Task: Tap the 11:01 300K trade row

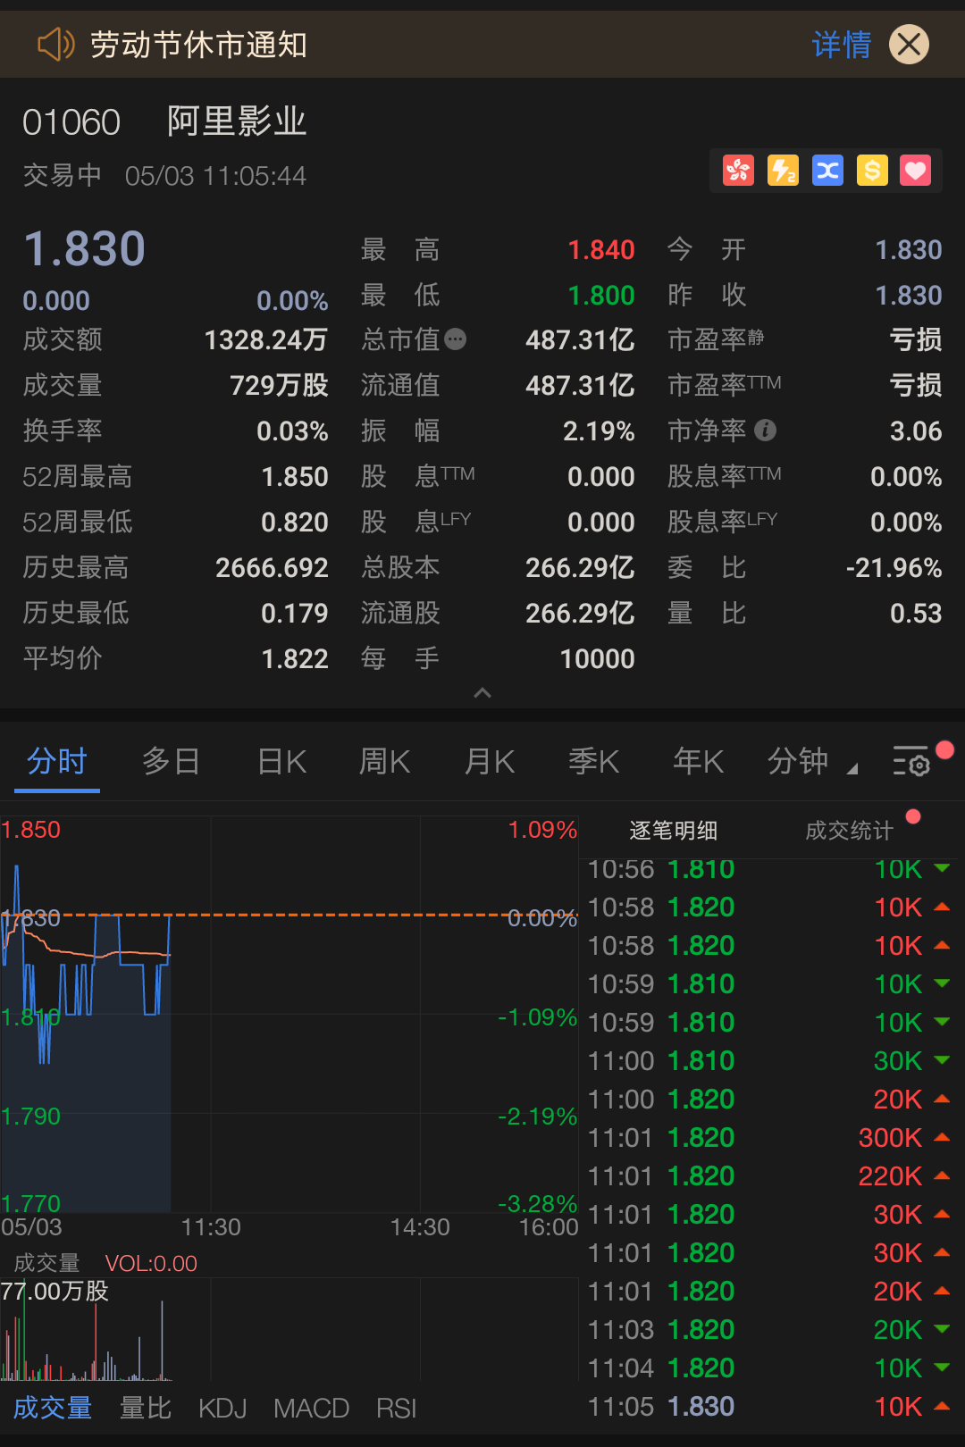Action: (x=768, y=1138)
